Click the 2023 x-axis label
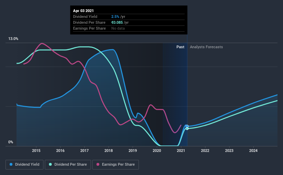 coord(229,151)
